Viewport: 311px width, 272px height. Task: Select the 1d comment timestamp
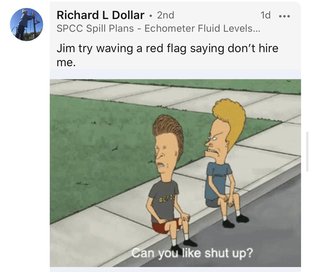[x=265, y=15]
